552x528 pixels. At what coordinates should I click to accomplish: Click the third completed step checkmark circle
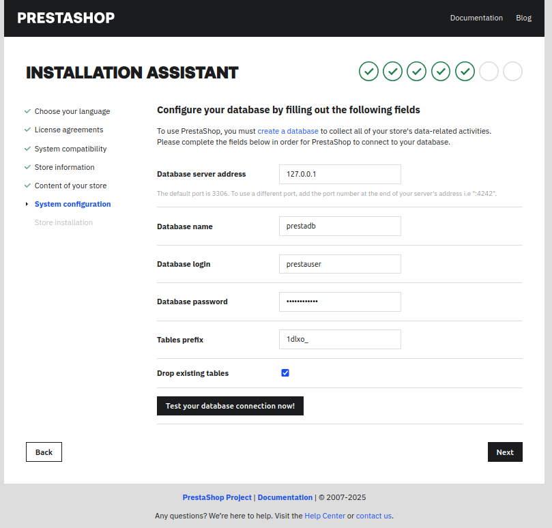click(416, 71)
